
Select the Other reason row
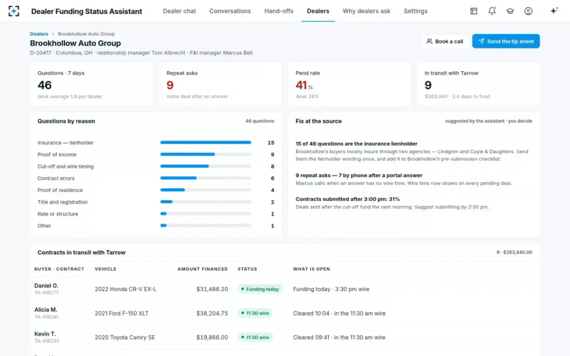(x=156, y=226)
